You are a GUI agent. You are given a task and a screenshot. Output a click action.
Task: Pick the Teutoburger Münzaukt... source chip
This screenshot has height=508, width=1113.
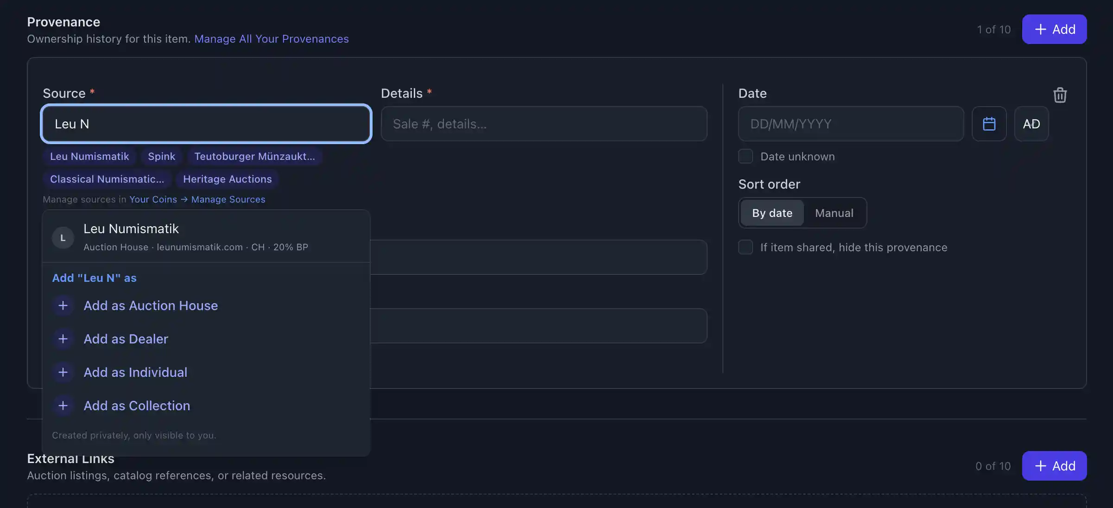tap(254, 156)
